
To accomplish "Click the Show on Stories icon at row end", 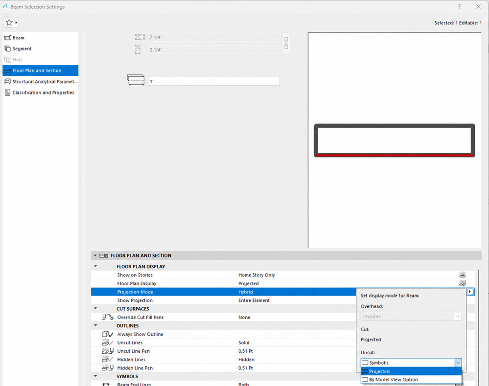I will [x=463, y=275].
